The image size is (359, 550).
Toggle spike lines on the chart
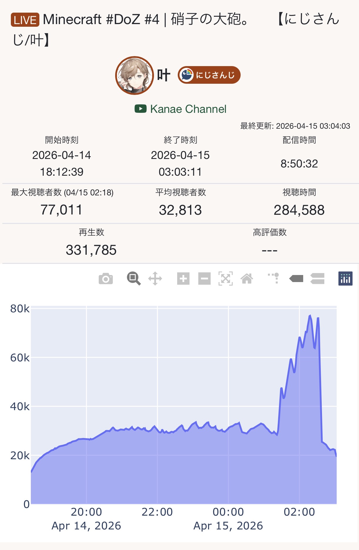tap(274, 279)
